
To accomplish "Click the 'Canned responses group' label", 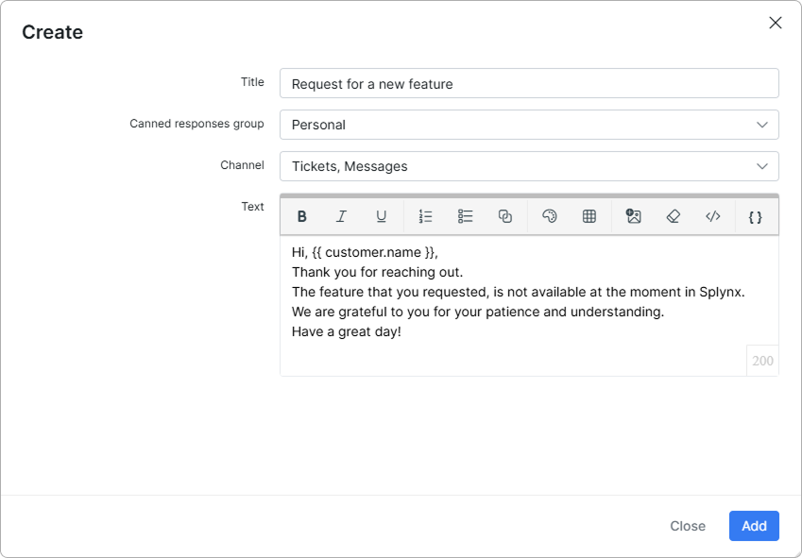I will click(x=196, y=124).
